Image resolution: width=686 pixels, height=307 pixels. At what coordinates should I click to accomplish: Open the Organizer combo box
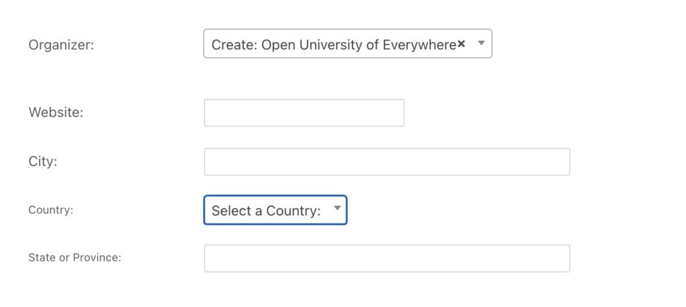(x=347, y=43)
